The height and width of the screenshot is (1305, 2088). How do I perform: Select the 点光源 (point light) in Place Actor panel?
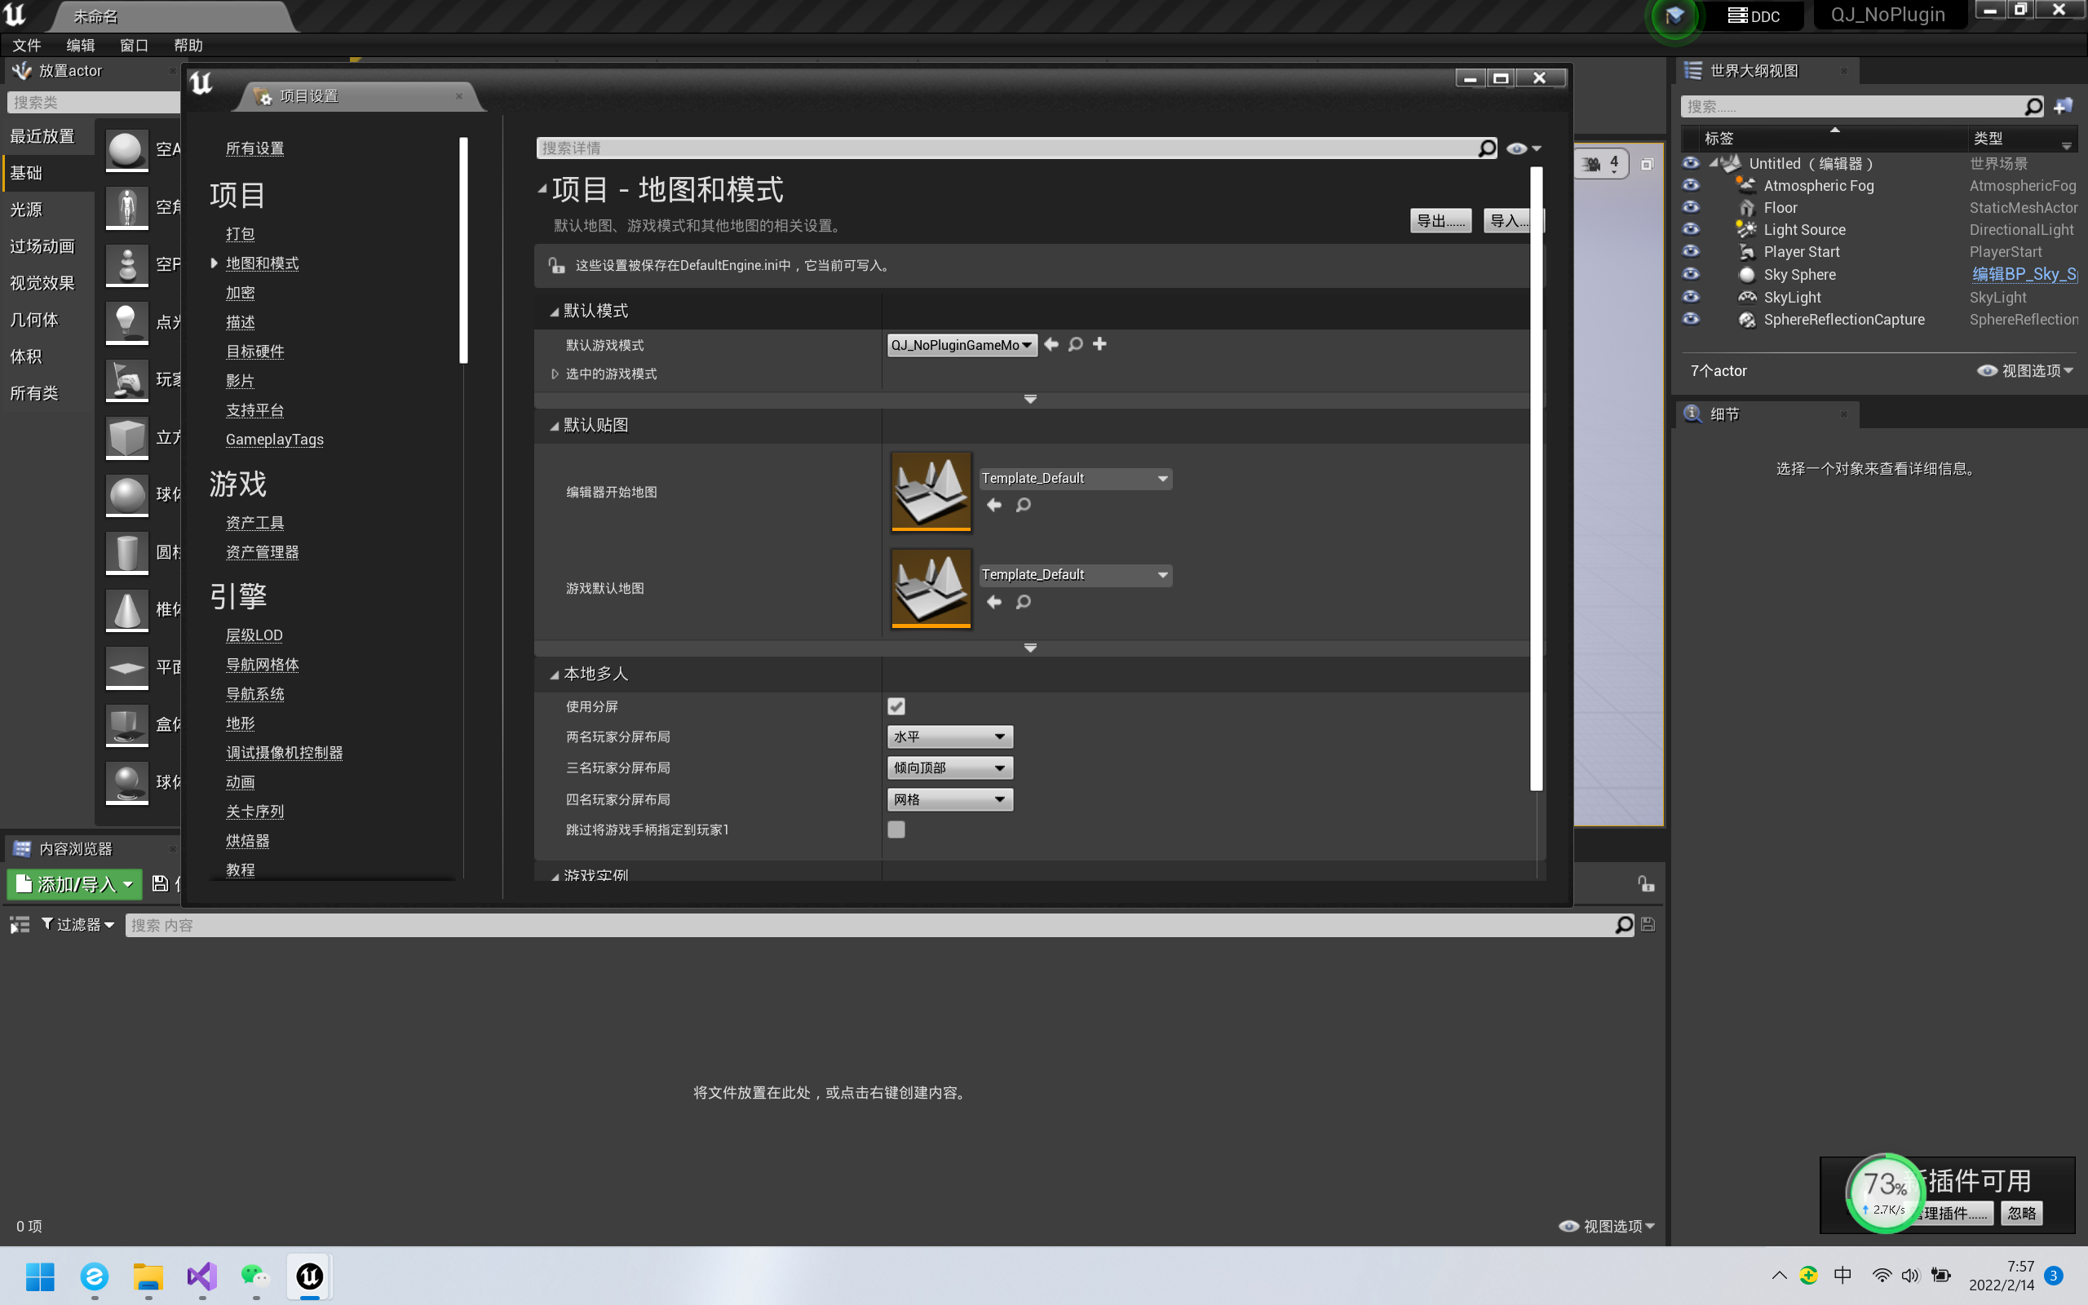pos(127,322)
